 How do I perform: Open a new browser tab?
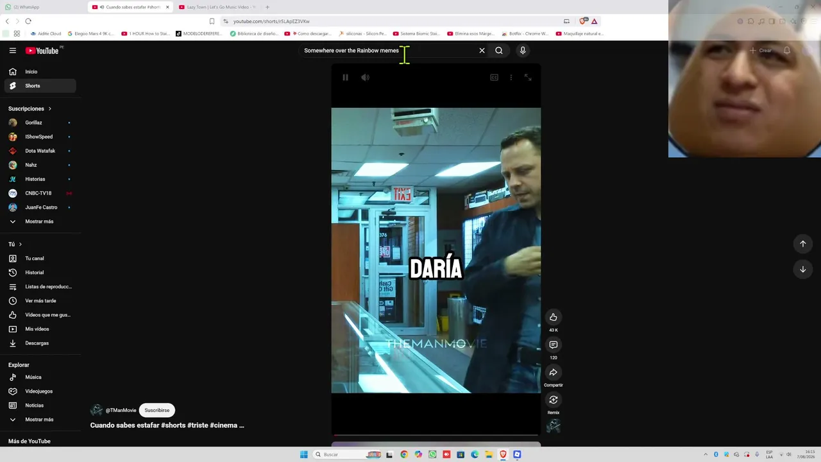pos(267,7)
